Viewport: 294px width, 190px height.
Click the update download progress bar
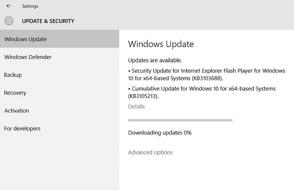click(x=180, y=120)
